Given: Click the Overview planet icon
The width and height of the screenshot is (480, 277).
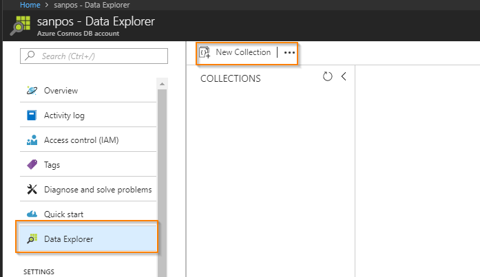Looking at the screenshot, I should (32, 91).
